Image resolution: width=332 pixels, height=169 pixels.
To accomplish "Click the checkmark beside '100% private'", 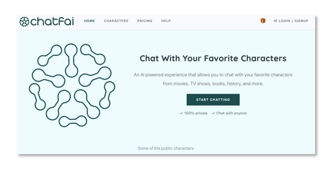I will 181,113.
